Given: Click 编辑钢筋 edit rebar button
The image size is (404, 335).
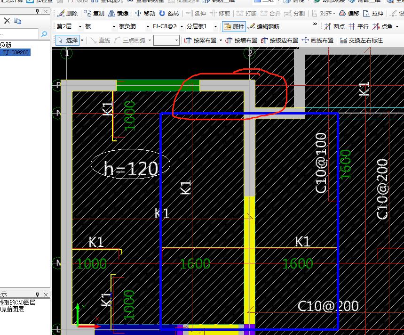Looking at the screenshot, I should click(x=263, y=26).
